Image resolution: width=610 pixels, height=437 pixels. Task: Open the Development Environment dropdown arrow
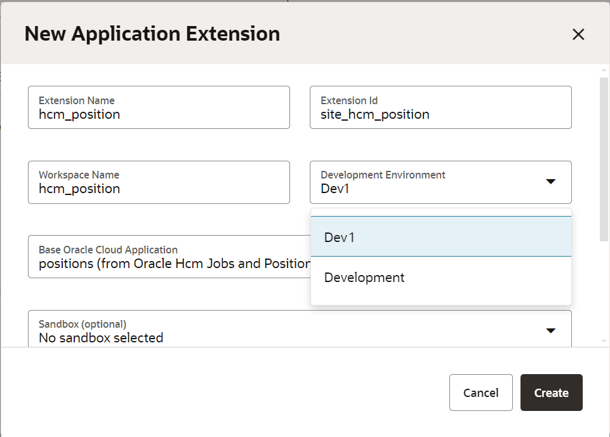click(x=550, y=180)
